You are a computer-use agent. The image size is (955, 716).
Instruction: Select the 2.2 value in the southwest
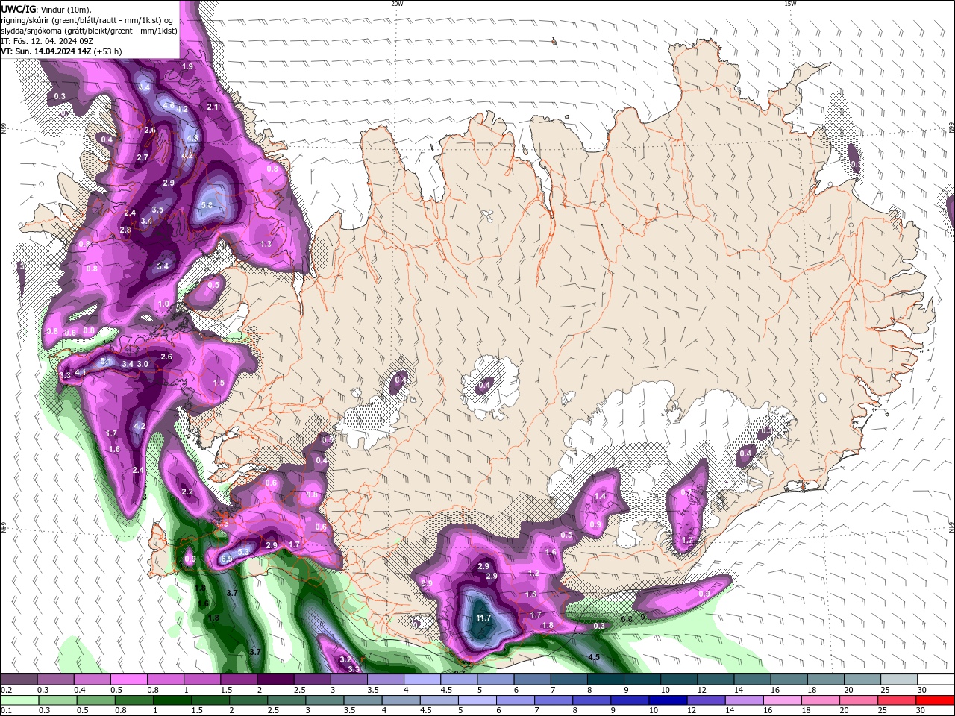pos(187,492)
